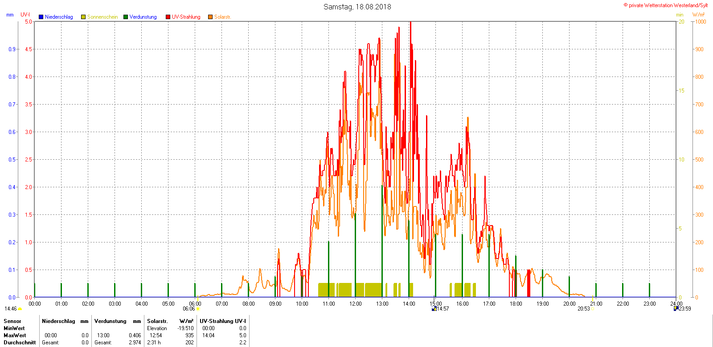This screenshot has height=347, width=713.
Task: Click the UV-Strahlung column header in the table
Action: [x=217, y=321]
